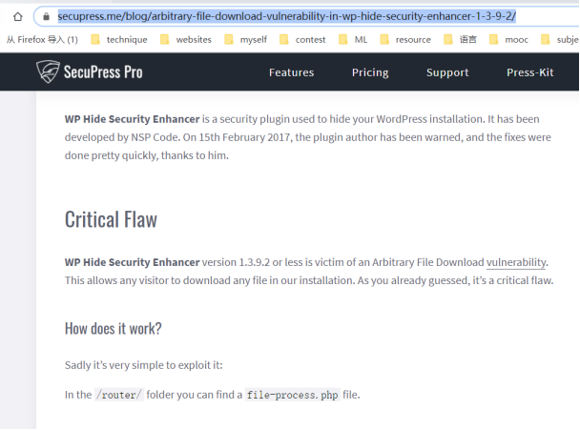
Task: Click the SecuPress shield logo icon
Action: pos(48,72)
